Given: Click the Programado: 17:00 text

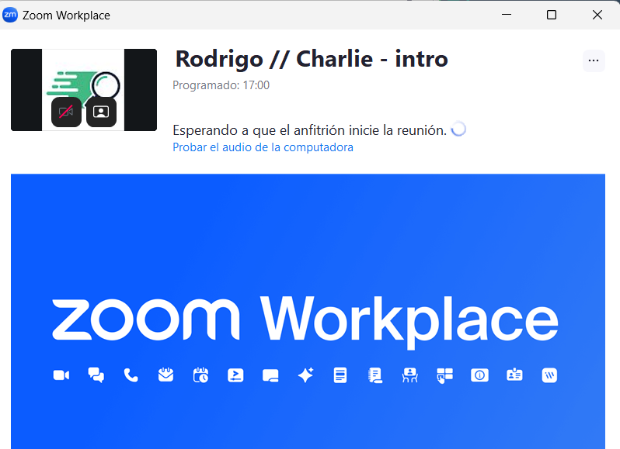Looking at the screenshot, I should point(221,85).
